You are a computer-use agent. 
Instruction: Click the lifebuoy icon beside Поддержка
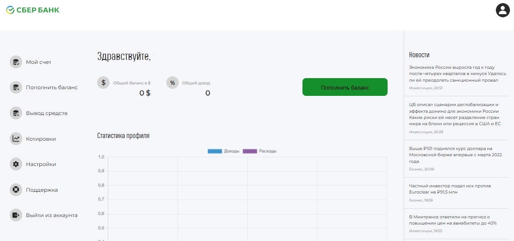coord(16,190)
